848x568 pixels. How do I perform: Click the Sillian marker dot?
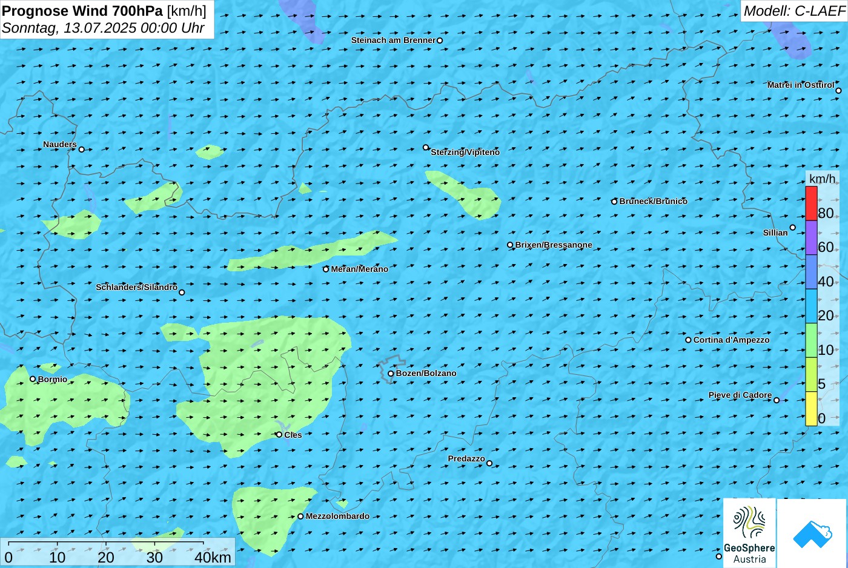tap(792, 228)
